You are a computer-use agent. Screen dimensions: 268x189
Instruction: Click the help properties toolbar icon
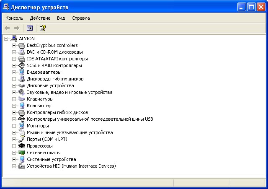pyautogui.click(x=43, y=28)
